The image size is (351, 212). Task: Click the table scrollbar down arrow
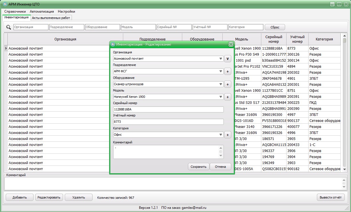click(344, 169)
